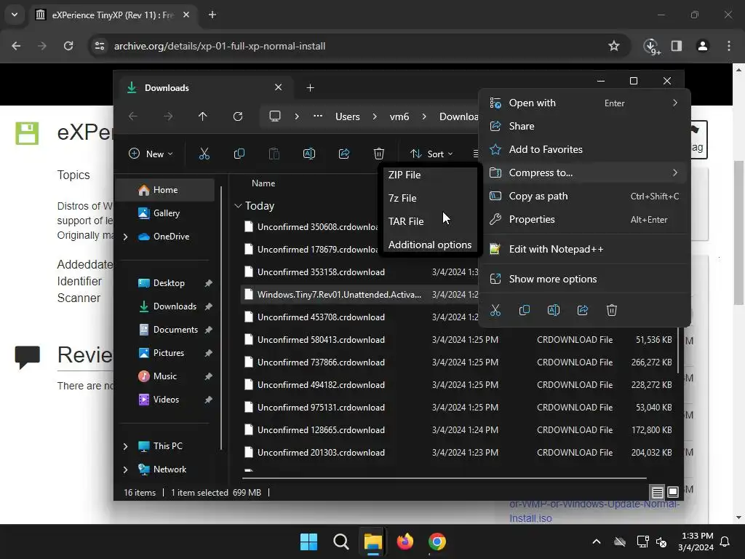Switch to details view icon in status bar

pyautogui.click(x=658, y=492)
